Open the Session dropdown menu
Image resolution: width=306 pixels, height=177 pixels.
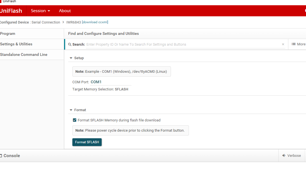[40, 11]
